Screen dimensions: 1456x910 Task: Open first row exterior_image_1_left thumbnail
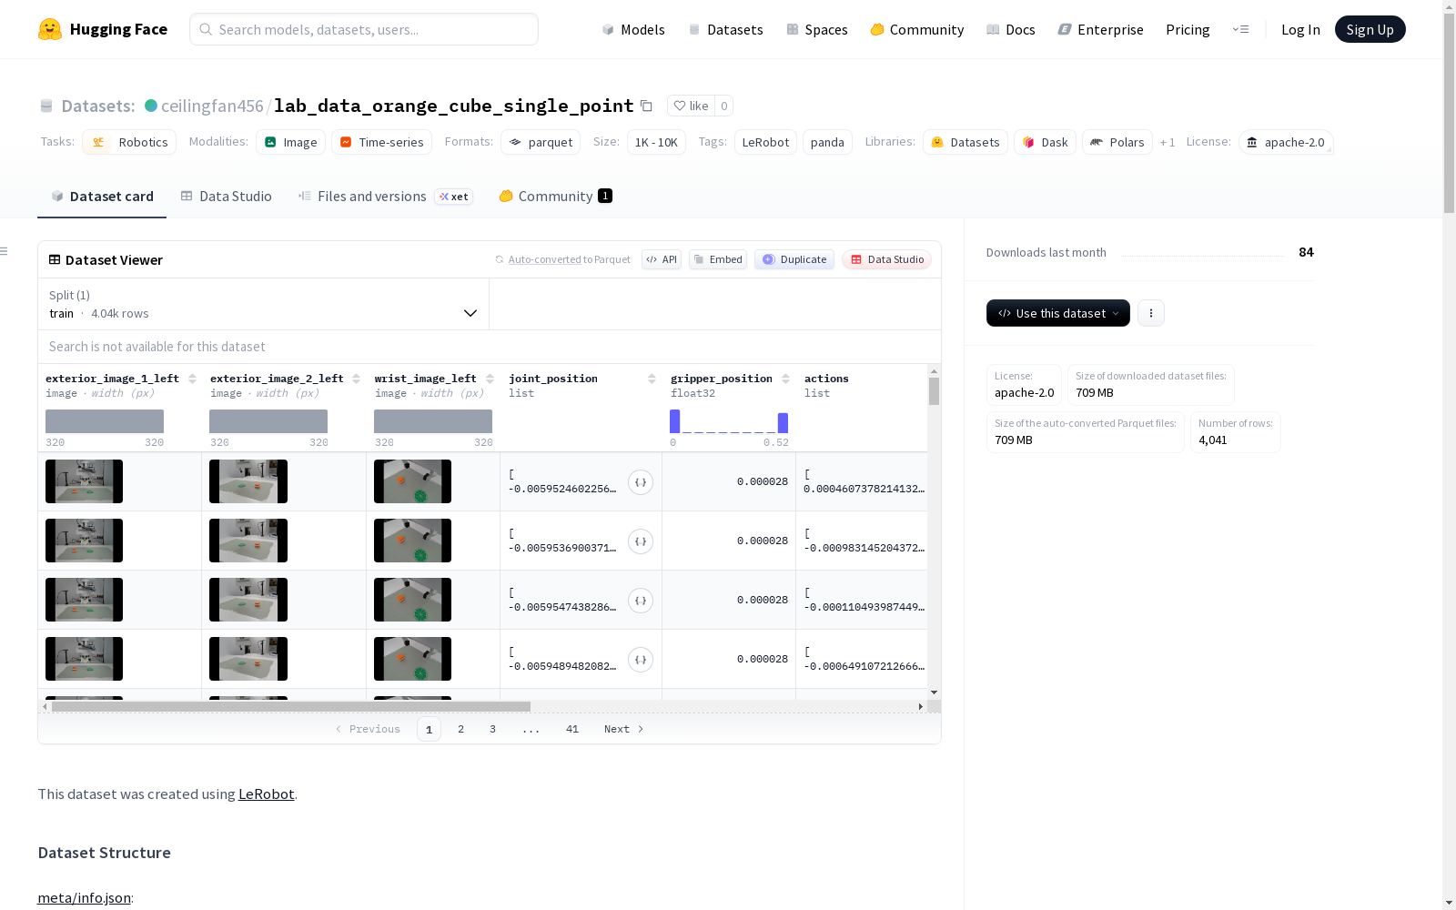click(x=84, y=481)
